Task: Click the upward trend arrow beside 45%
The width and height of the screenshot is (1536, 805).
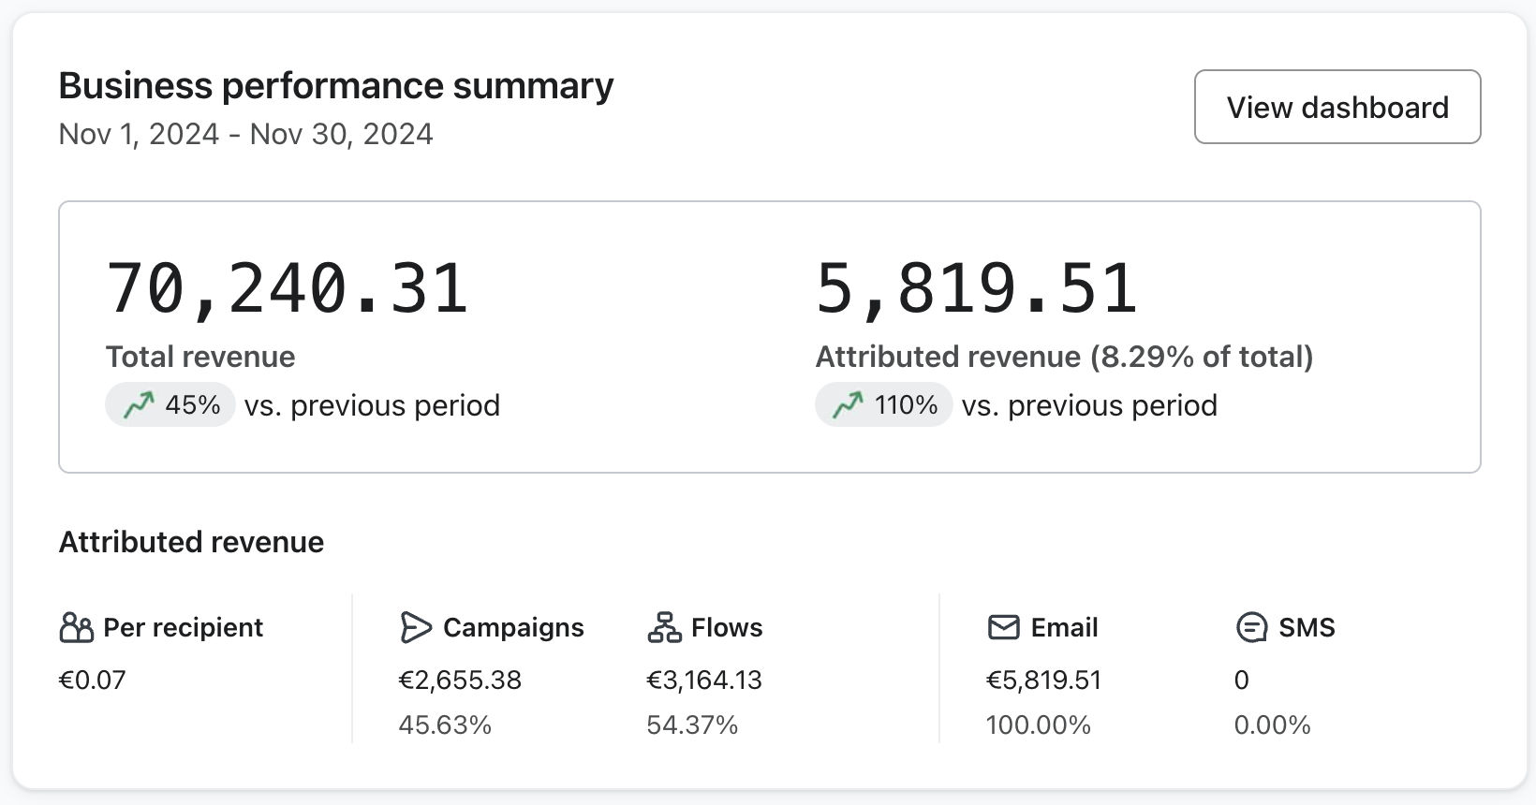Action: [x=139, y=405]
